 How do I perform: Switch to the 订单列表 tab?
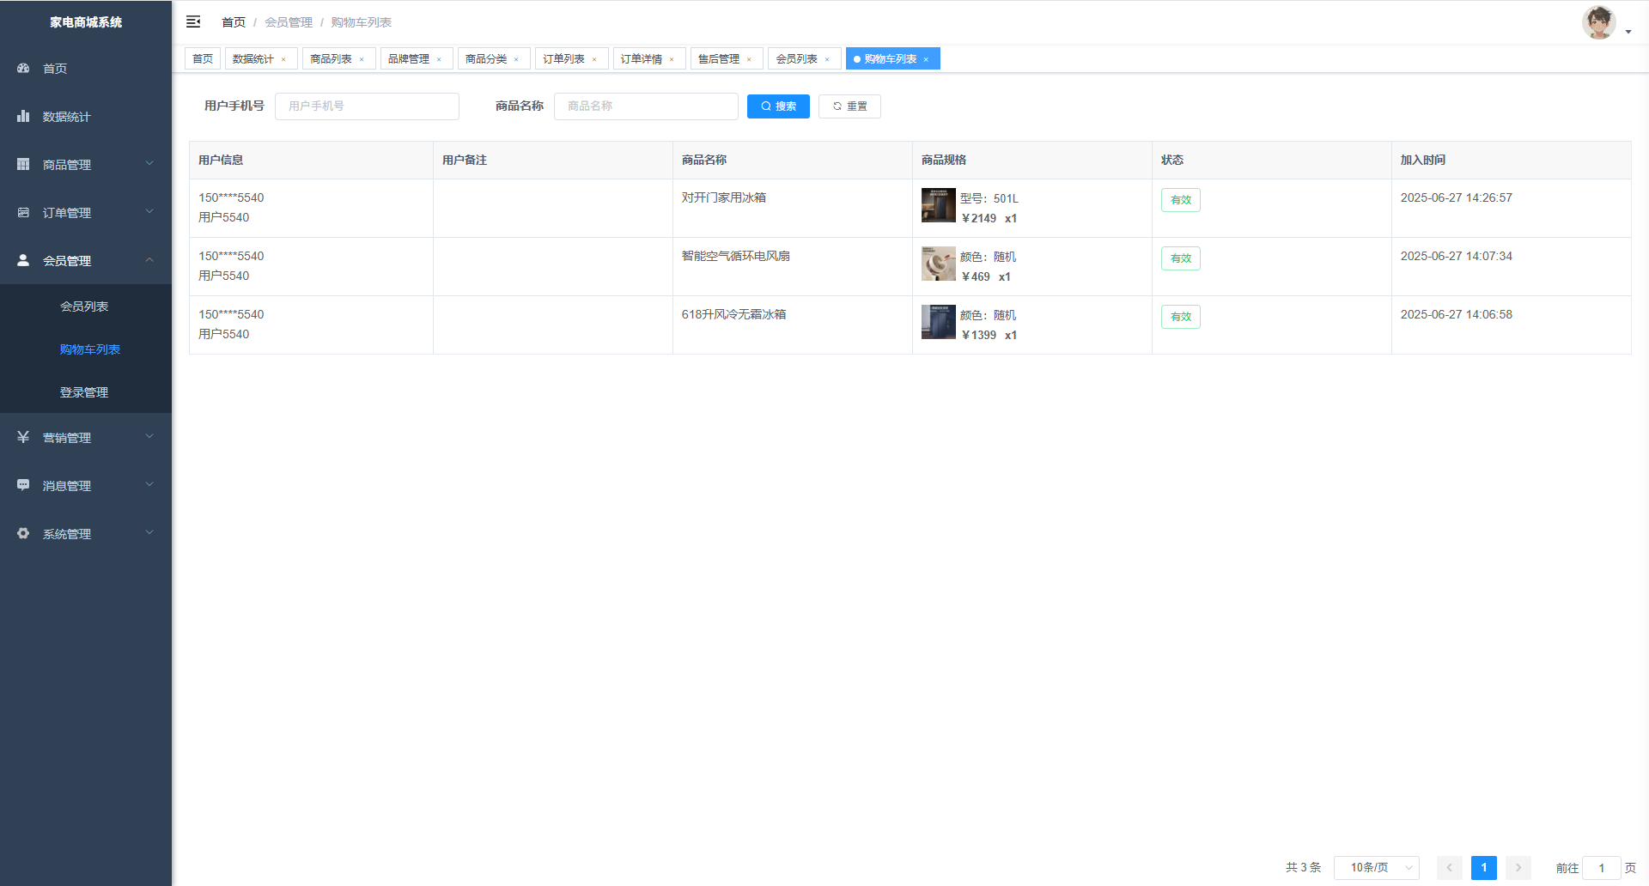coord(563,59)
